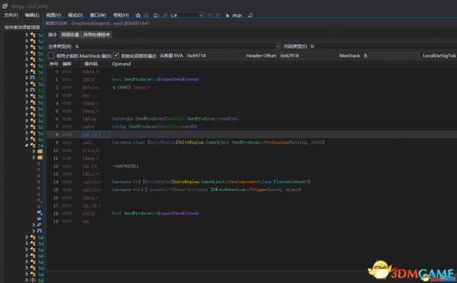Open the 文件(F) menu

pyautogui.click(x=11, y=15)
